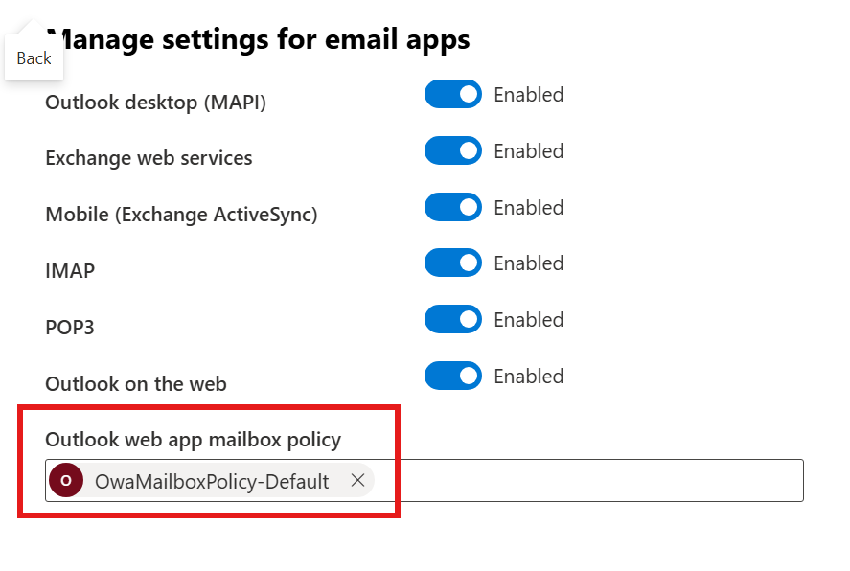Click the Outlook on the web label
The width and height of the screenshot is (850, 571).
coord(136,383)
